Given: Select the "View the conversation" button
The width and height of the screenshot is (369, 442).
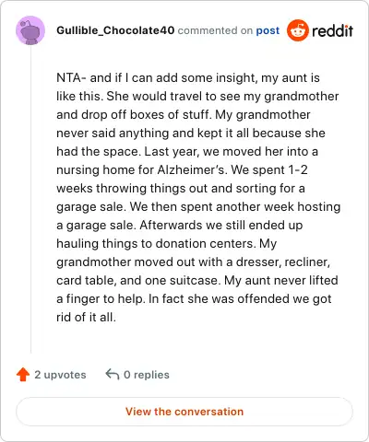Looking at the screenshot, I should 184,412.
